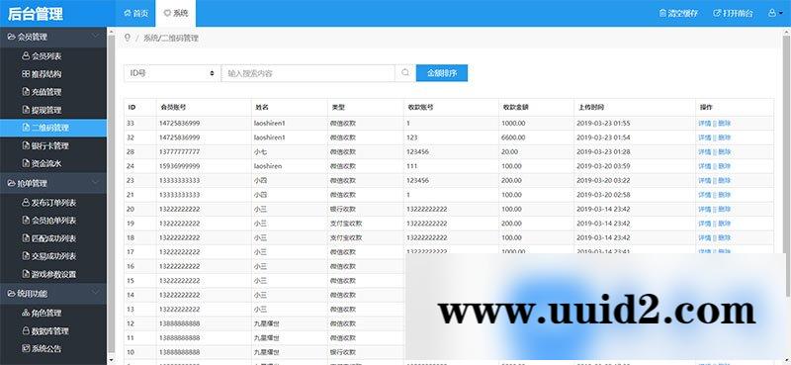This screenshot has height=365, width=791.
Task: Collapse the sidebar group containing 角色管理
Action: (x=53, y=293)
